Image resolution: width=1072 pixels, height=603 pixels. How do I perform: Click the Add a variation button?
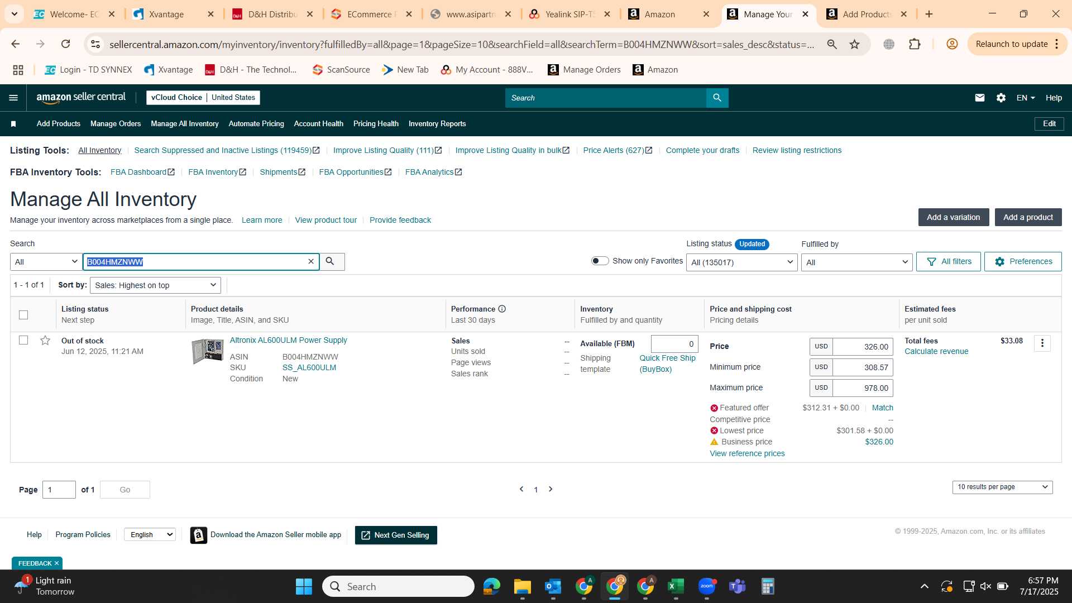pos(954,217)
